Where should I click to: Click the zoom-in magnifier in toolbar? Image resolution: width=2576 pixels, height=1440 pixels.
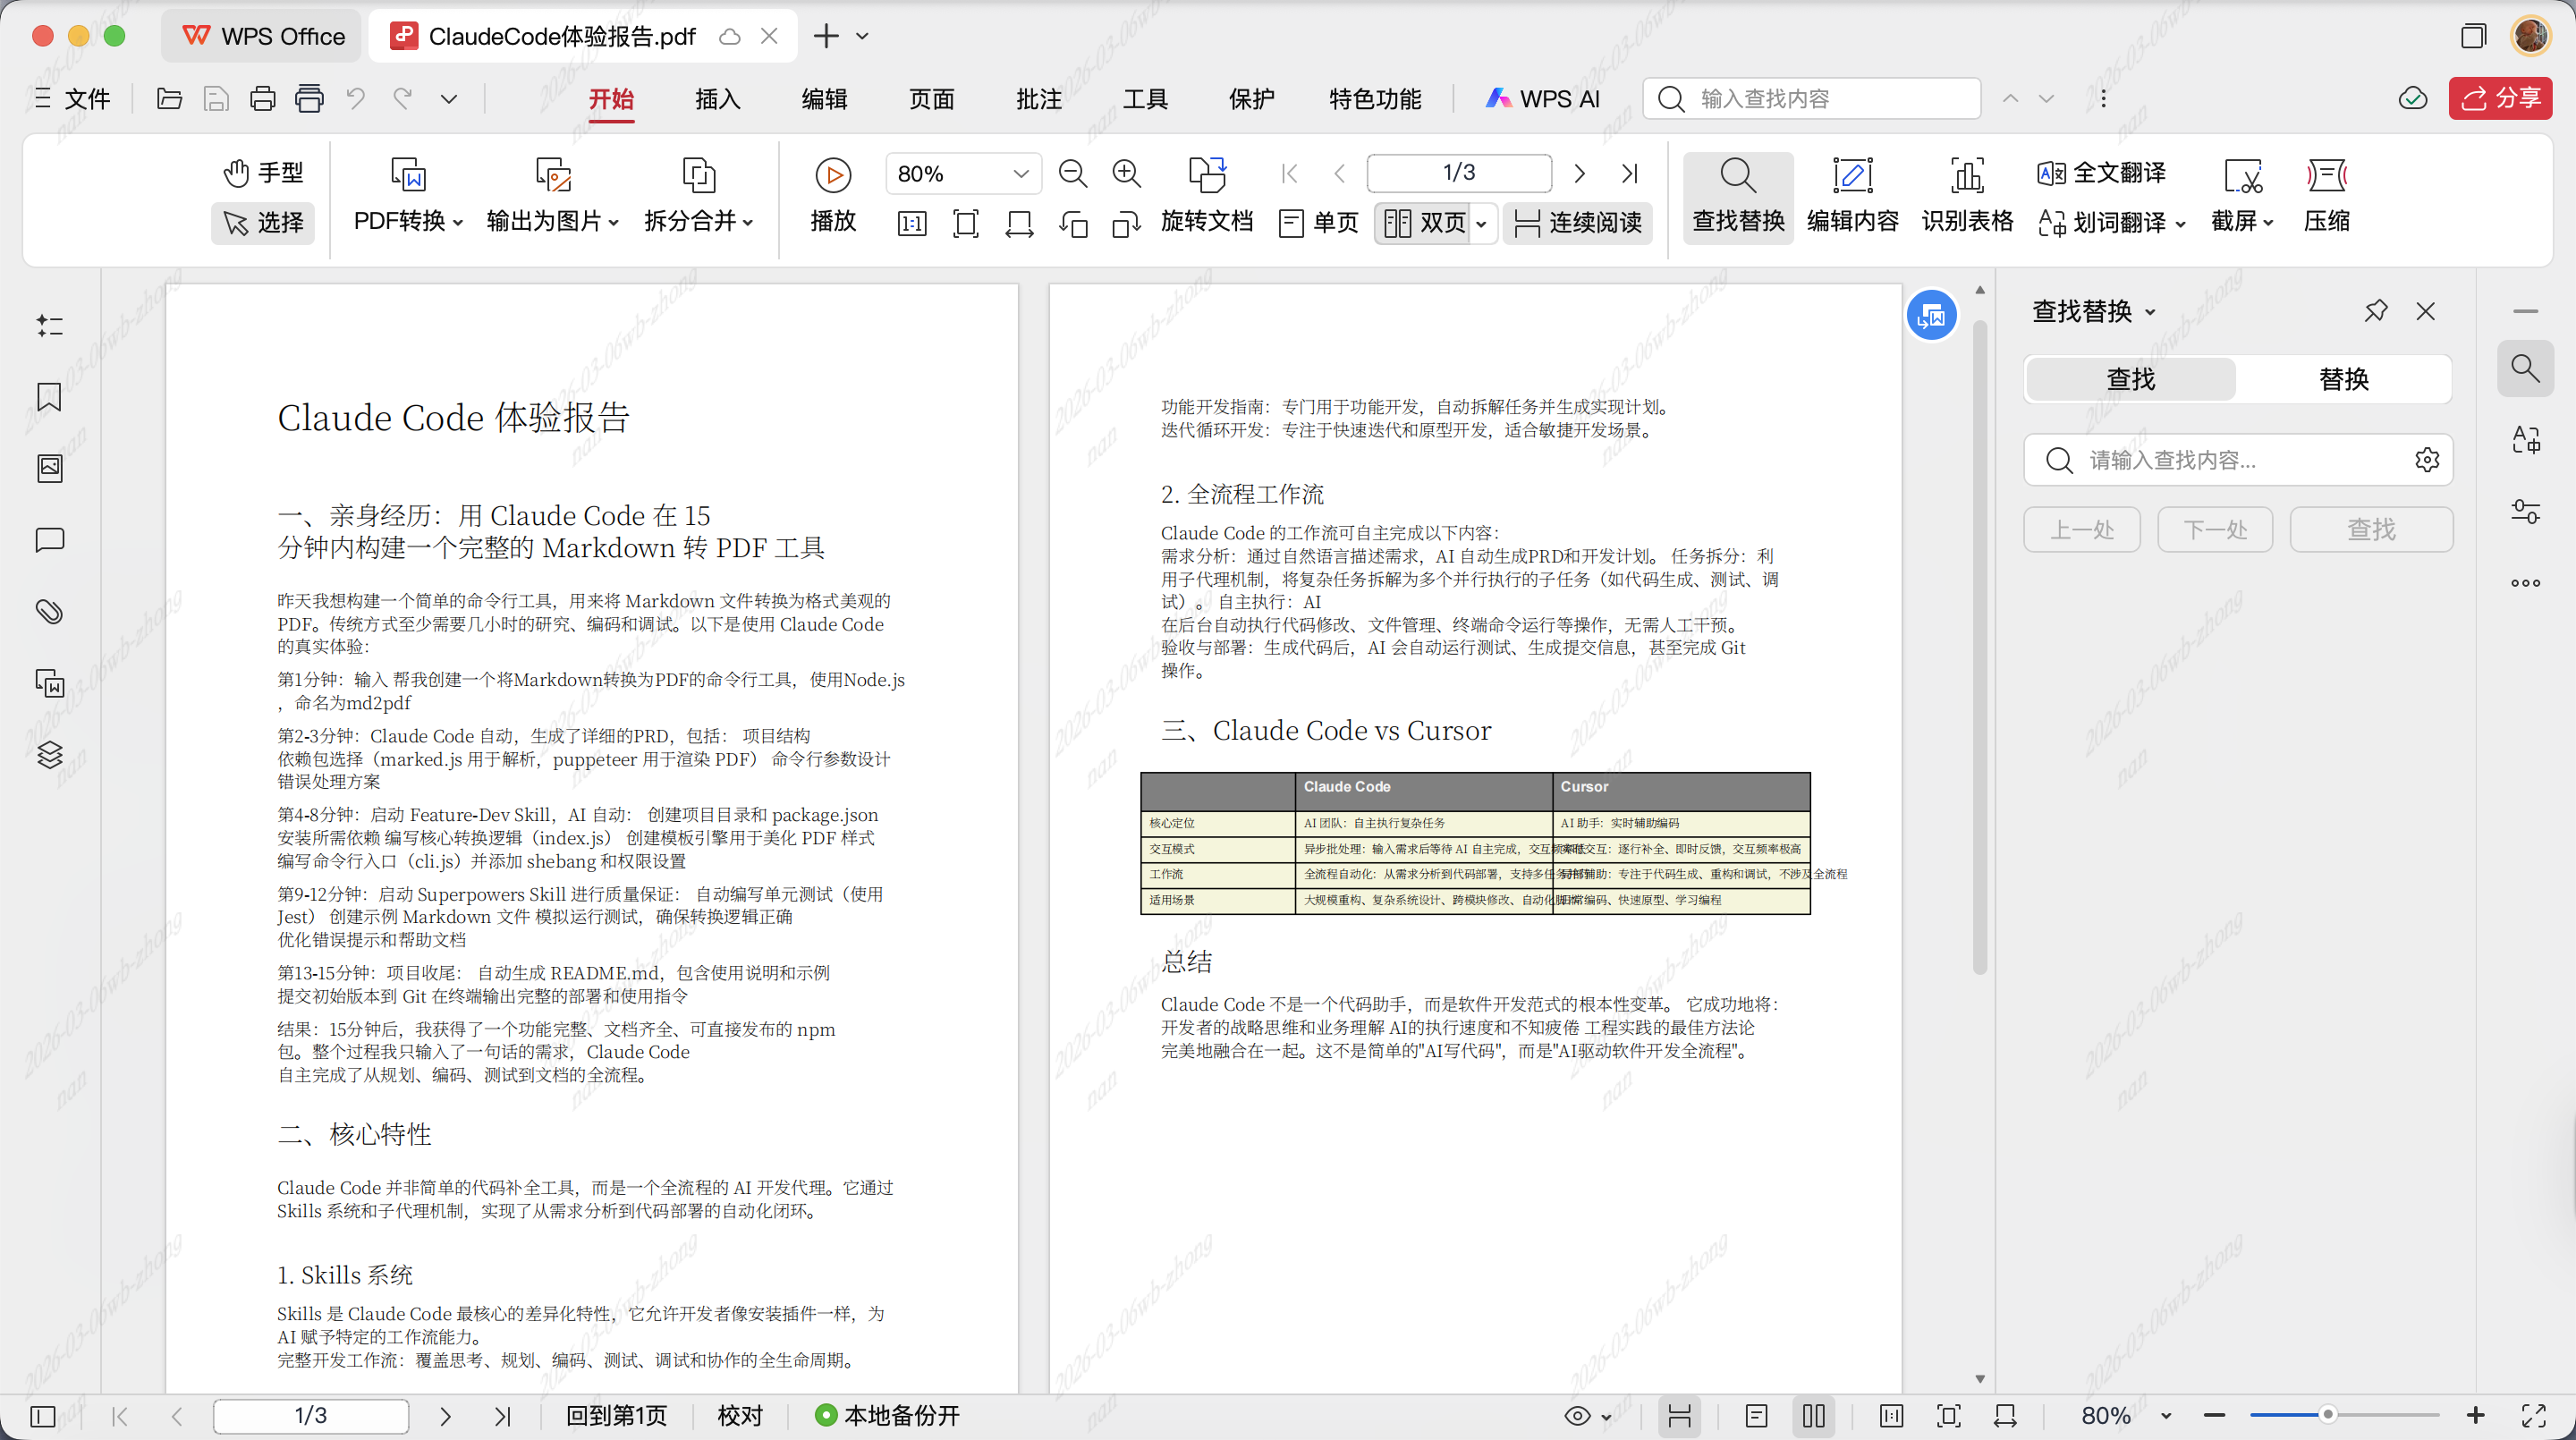pos(1127,174)
